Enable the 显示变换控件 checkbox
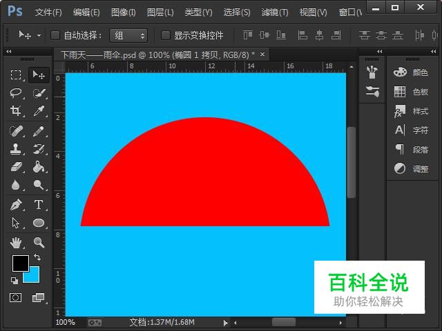The image size is (442, 331). (x=165, y=35)
